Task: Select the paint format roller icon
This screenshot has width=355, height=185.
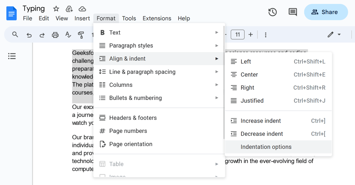Action: point(81,35)
